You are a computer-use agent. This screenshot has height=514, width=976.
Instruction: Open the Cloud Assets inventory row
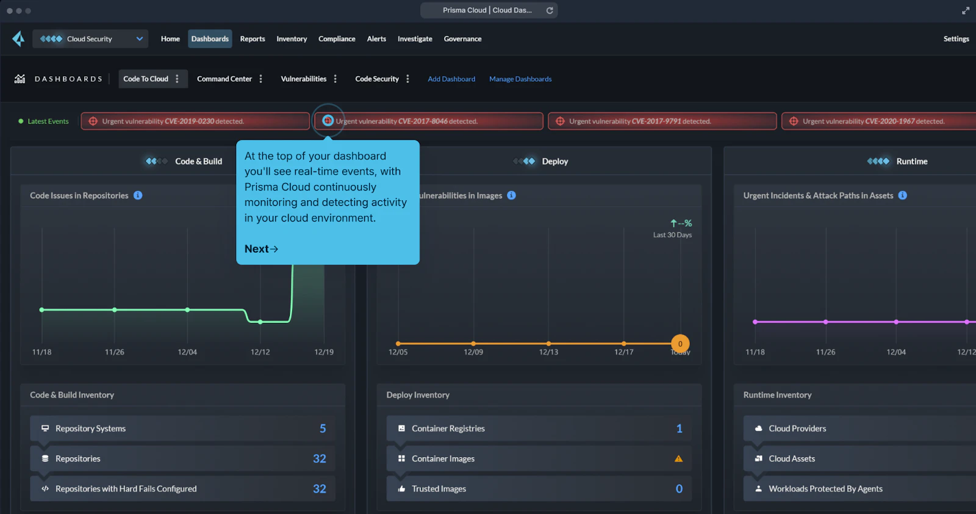coord(859,458)
